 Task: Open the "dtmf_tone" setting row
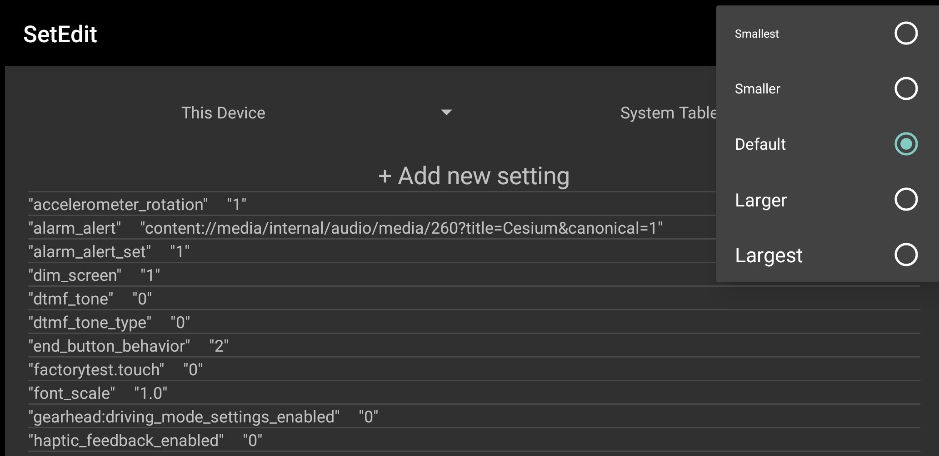click(474, 298)
